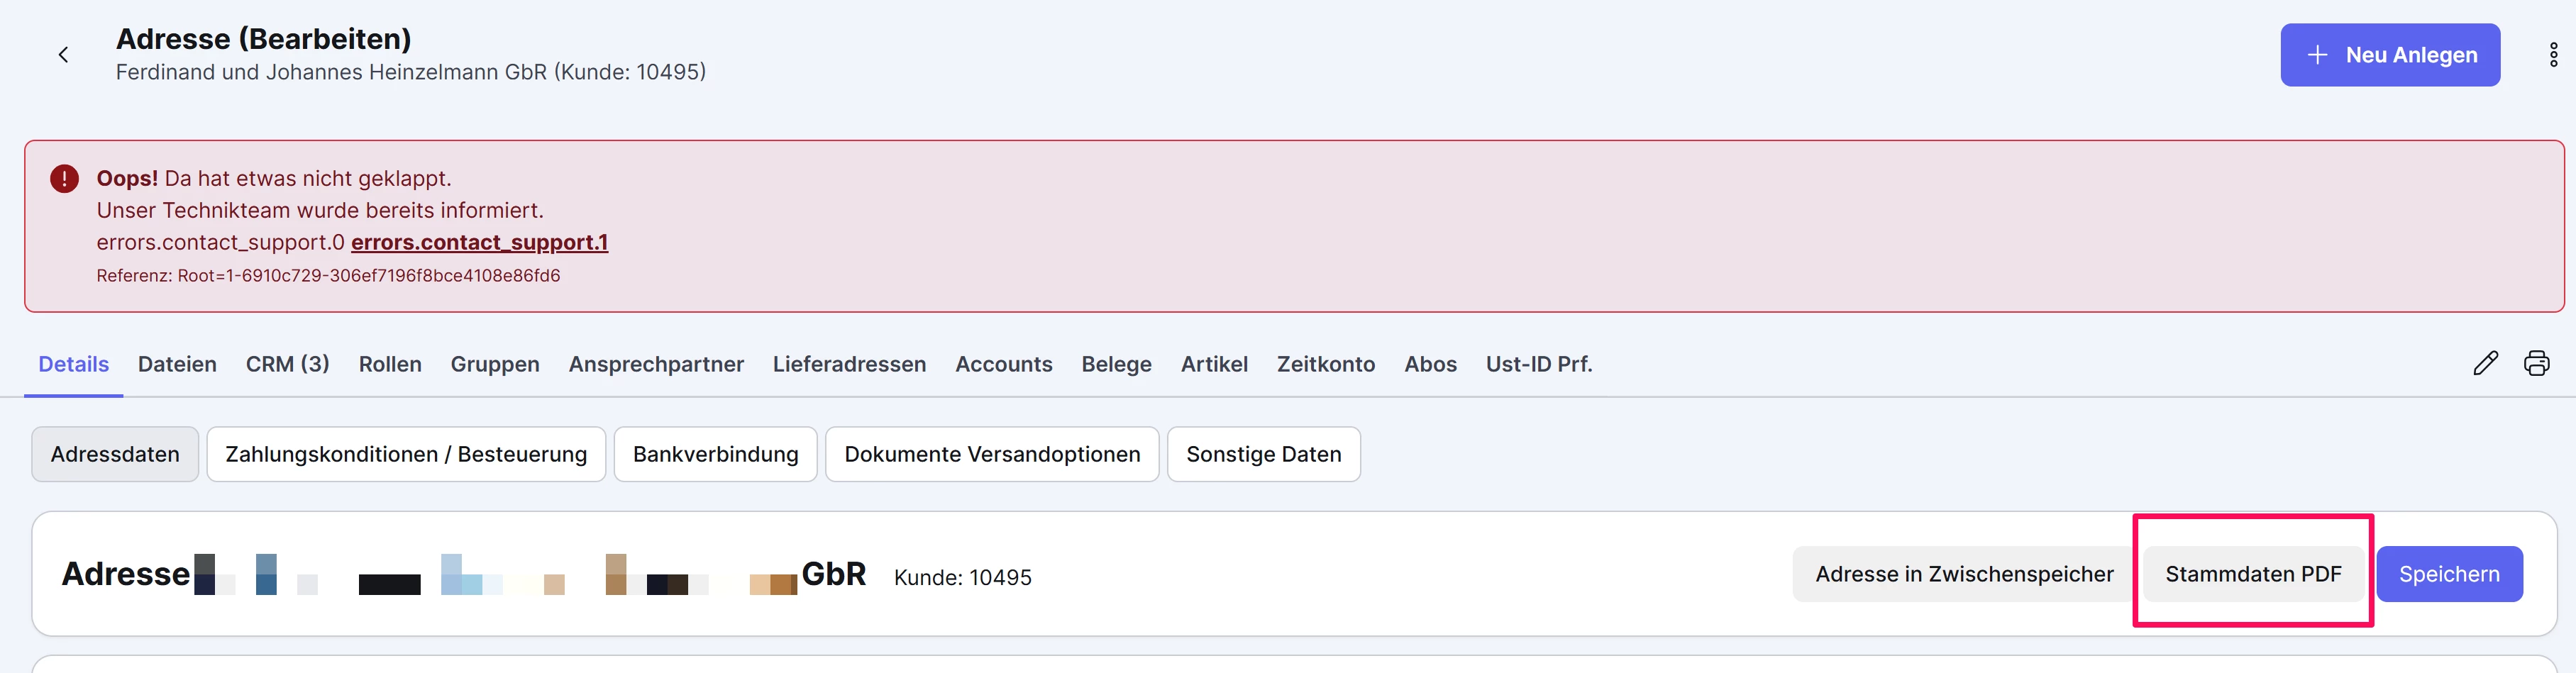
Task: Click Adresse in Zwischenspeicher button
Action: [x=1964, y=574]
